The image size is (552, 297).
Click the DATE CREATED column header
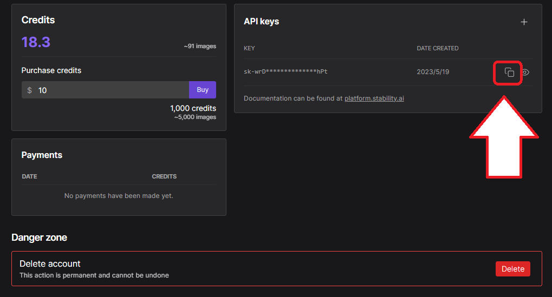[x=438, y=48]
